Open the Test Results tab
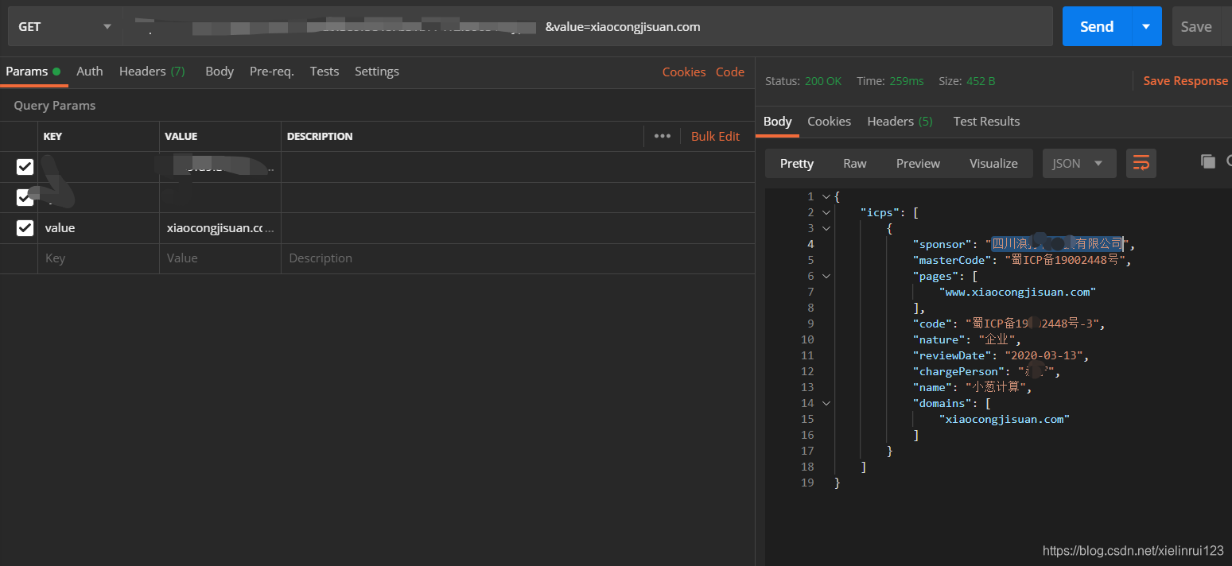The image size is (1232, 566). coord(986,122)
